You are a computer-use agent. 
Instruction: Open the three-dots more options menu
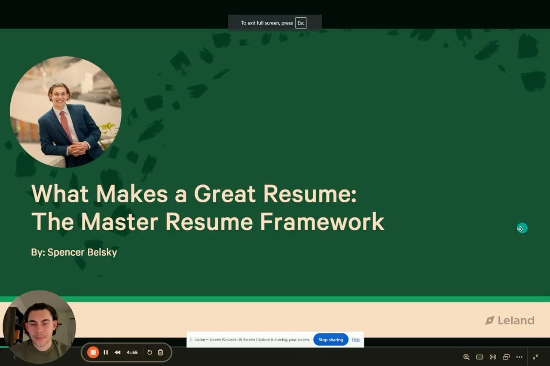point(519,357)
